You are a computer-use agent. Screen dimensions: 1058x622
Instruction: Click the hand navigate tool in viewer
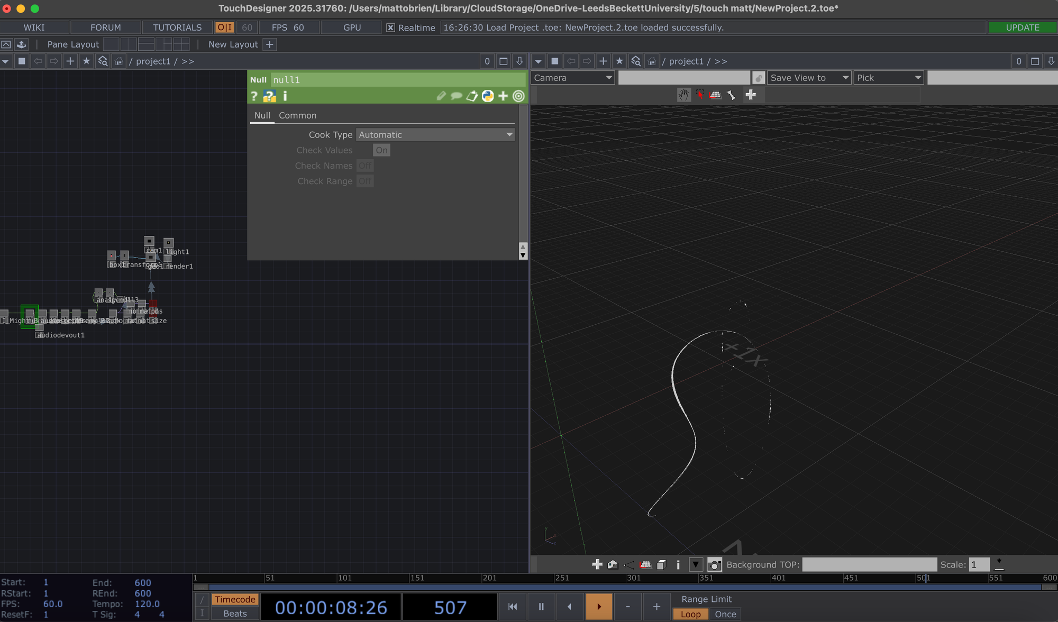pos(683,95)
